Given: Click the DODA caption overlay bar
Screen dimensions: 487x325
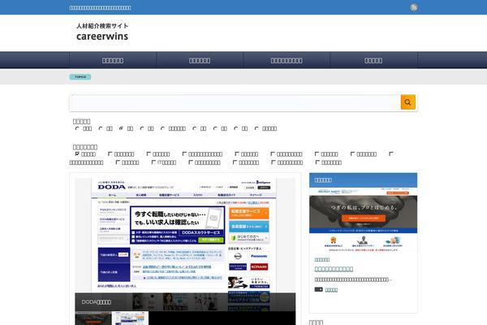Looking at the screenshot, I should 185,301.
